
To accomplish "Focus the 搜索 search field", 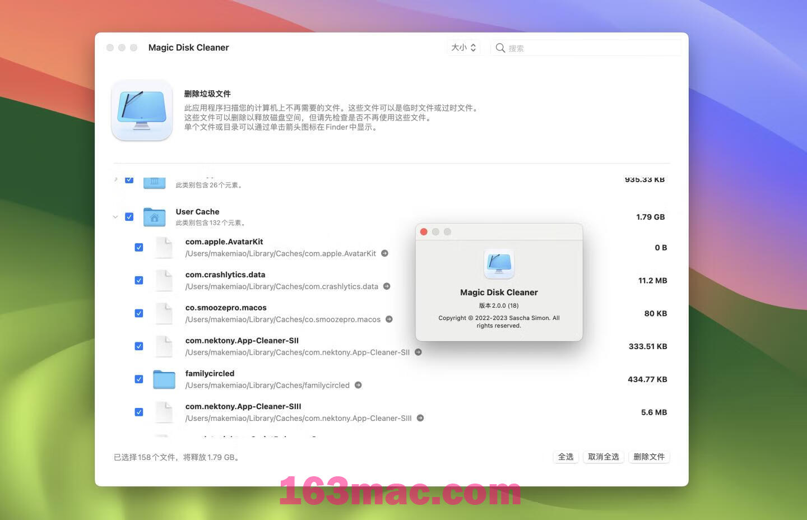I will pos(586,48).
